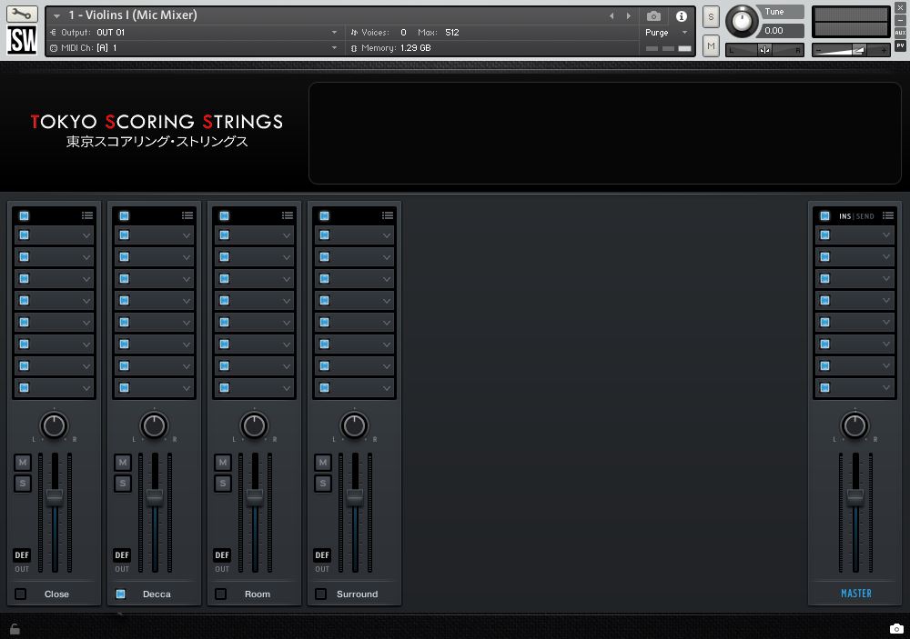Click the Master channel pan knob
Image resolution: width=910 pixels, height=639 pixels.
tap(854, 426)
